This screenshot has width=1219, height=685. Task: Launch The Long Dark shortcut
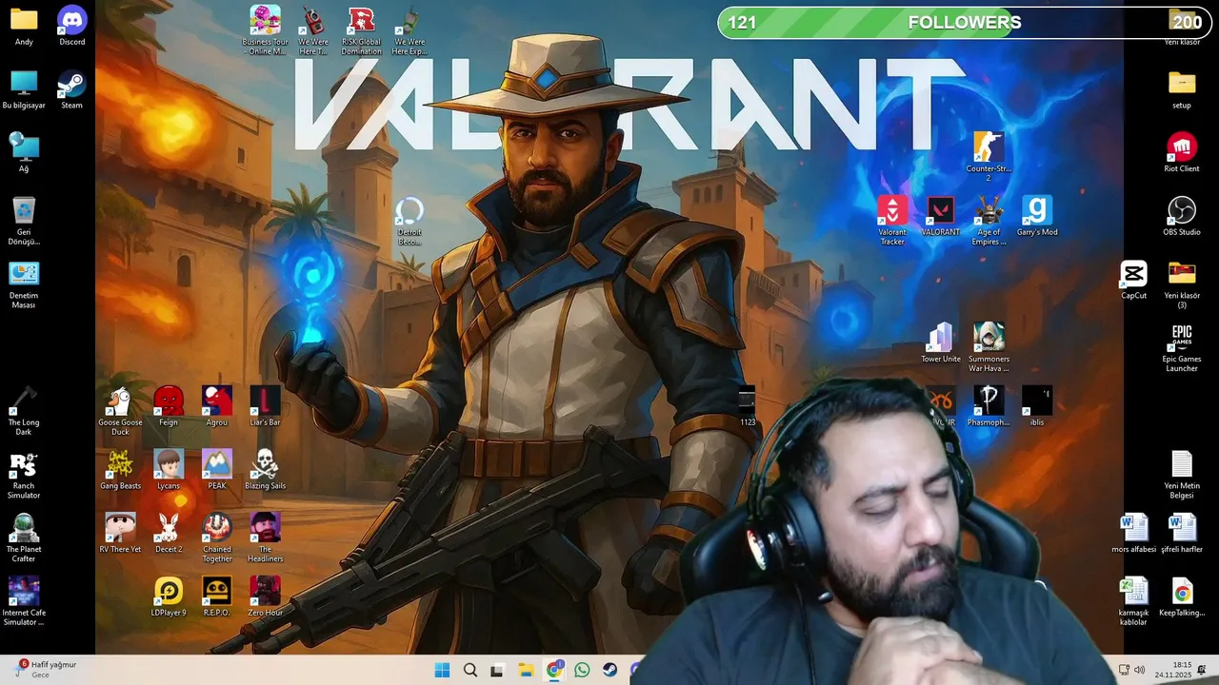pyautogui.click(x=24, y=411)
